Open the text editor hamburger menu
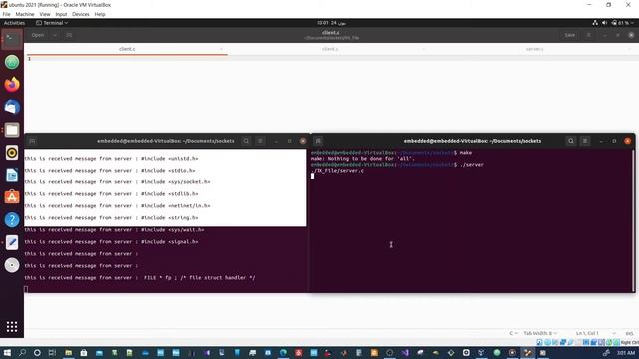 coord(588,35)
